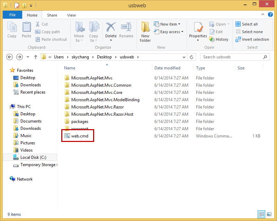Click the search magnifier icon
The image size is (277, 221).
tap(265, 57)
